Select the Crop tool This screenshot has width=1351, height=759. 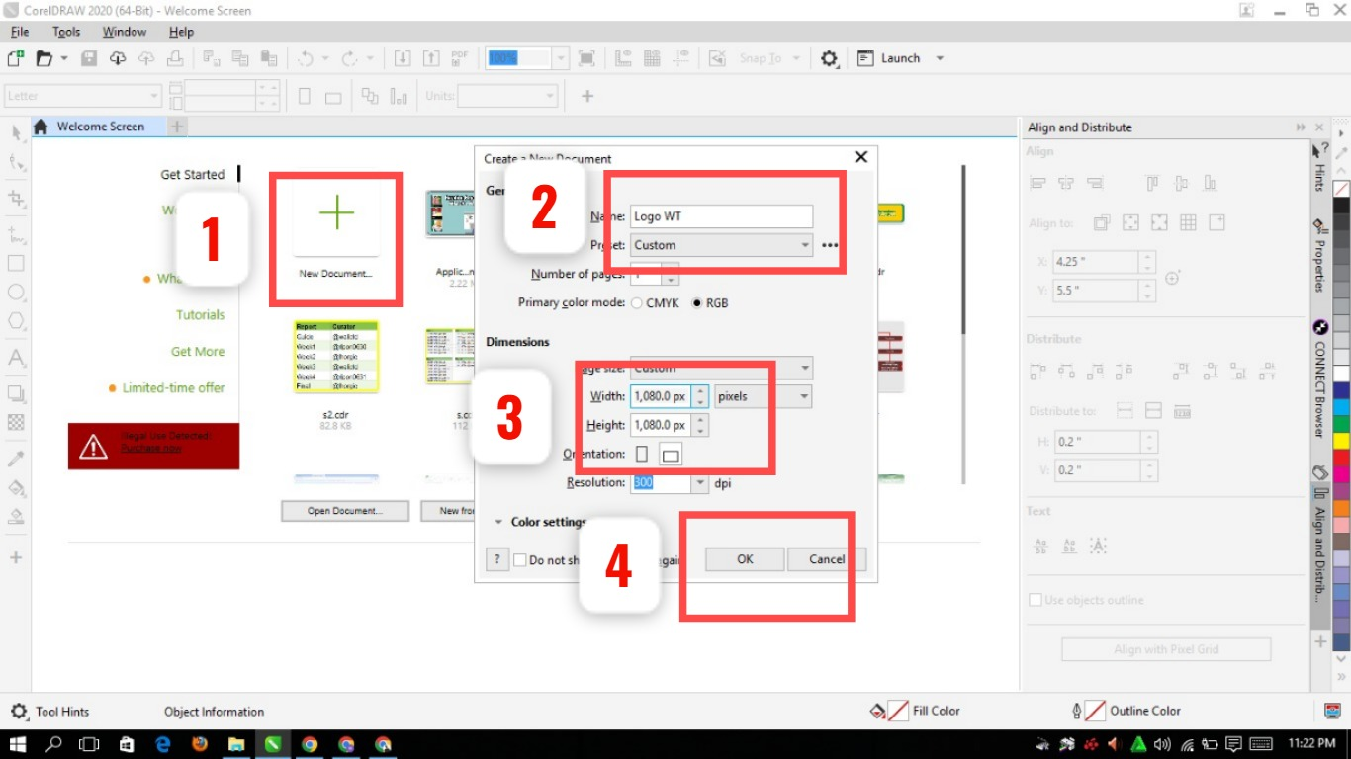(x=16, y=198)
